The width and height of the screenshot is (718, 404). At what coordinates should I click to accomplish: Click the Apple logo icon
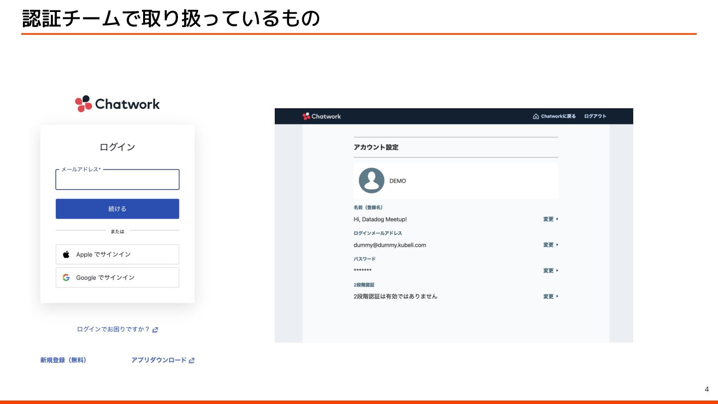point(66,254)
